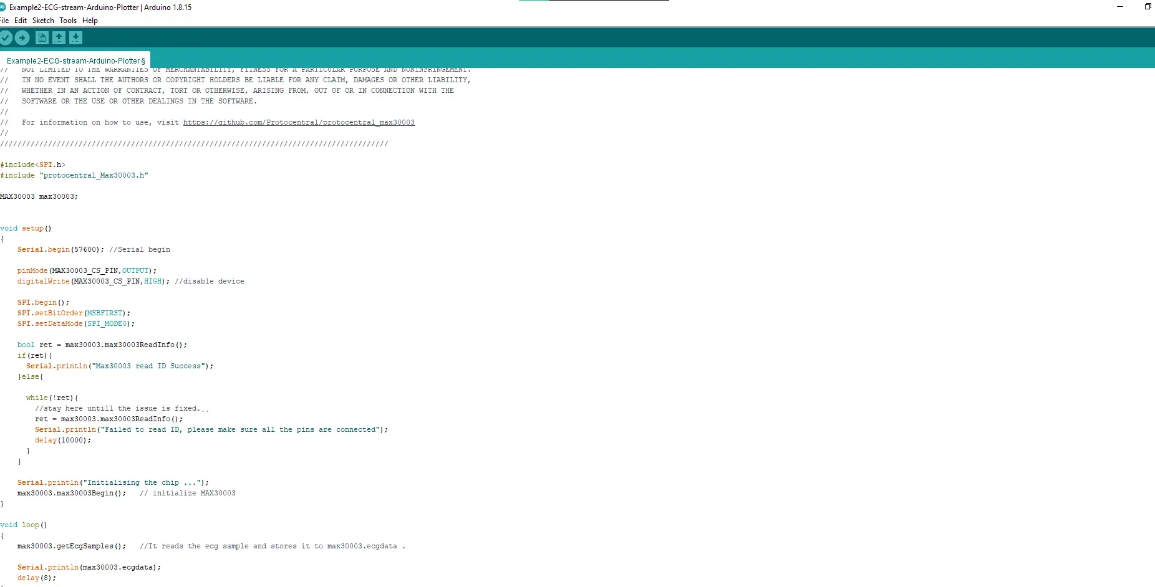Open the Tools menu
1155x587 pixels.
tap(68, 21)
